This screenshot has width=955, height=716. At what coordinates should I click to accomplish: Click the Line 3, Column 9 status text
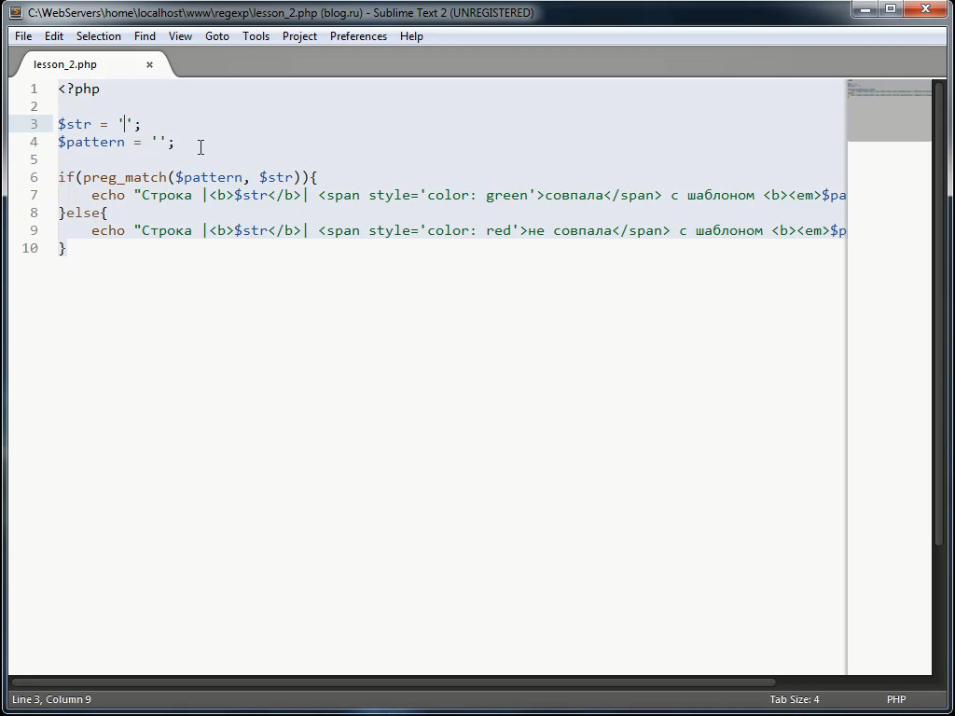click(52, 699)
